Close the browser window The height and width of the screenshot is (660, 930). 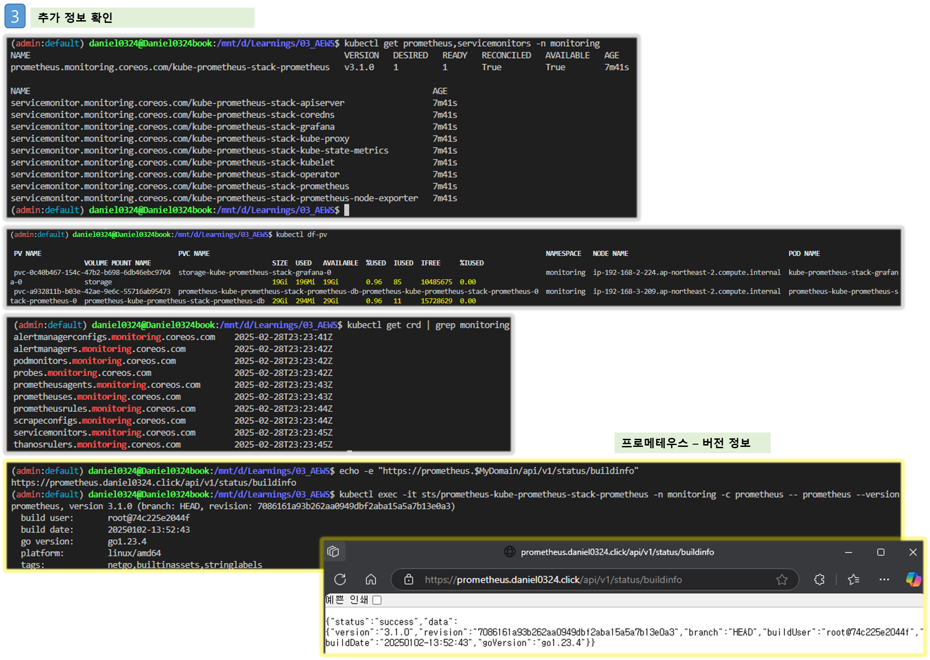click(913, 552)
